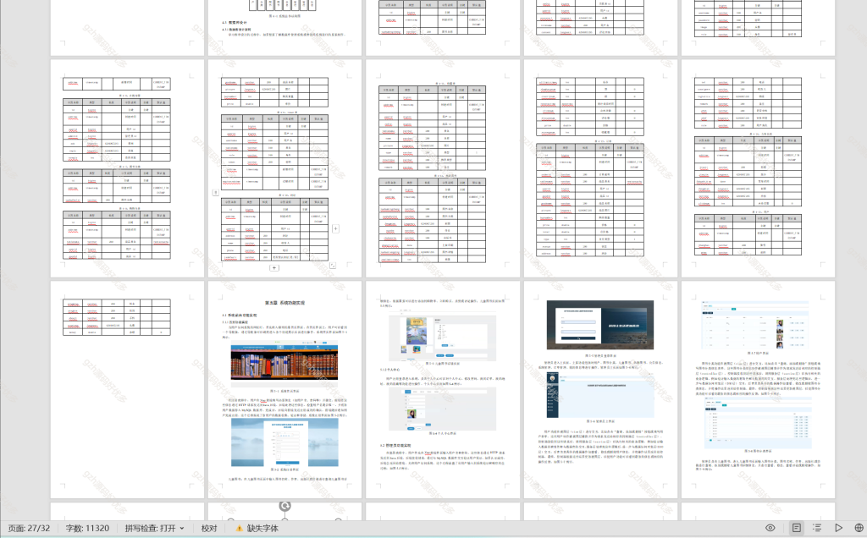Viewport: 867px width, 538px height.
Task: Open the 缺失字体 missing fonts warning
Action: tap(257, 528)
